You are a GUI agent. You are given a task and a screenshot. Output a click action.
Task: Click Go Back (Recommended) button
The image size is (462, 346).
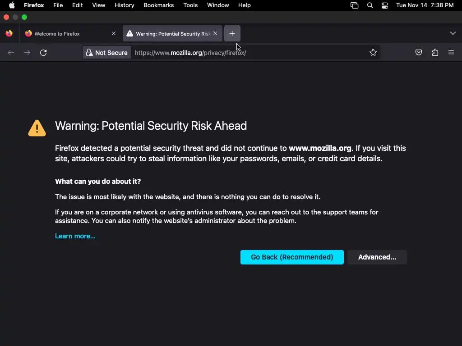click(292, 257)
